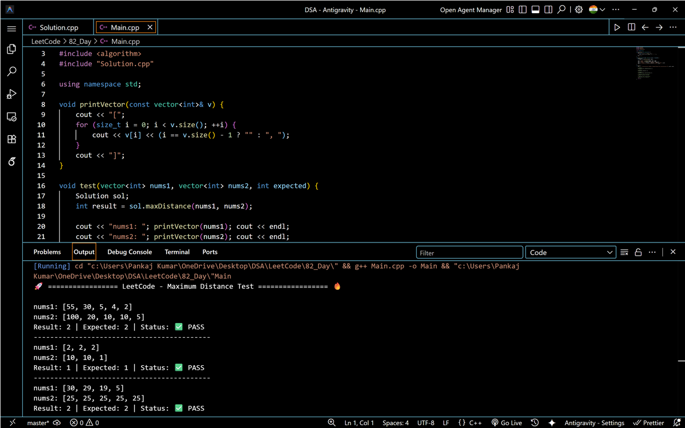
Task: Toggle the output scroll lock
Action: click(638, 252)
